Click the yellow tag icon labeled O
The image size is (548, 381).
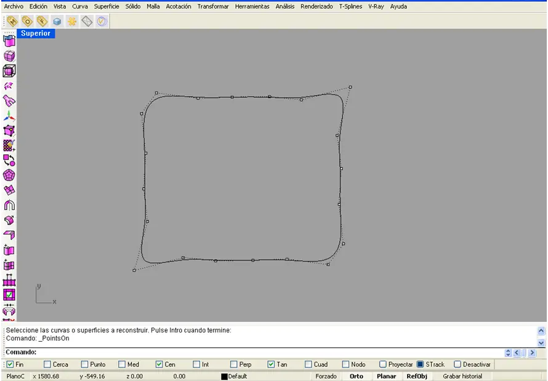point(27,22)
